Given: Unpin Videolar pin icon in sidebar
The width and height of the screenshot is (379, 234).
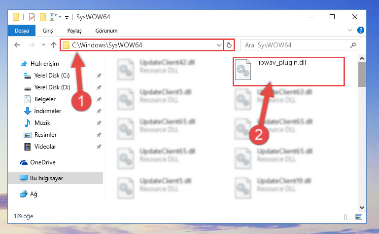Looking at the screenshot, I should (x=99, y=147).
